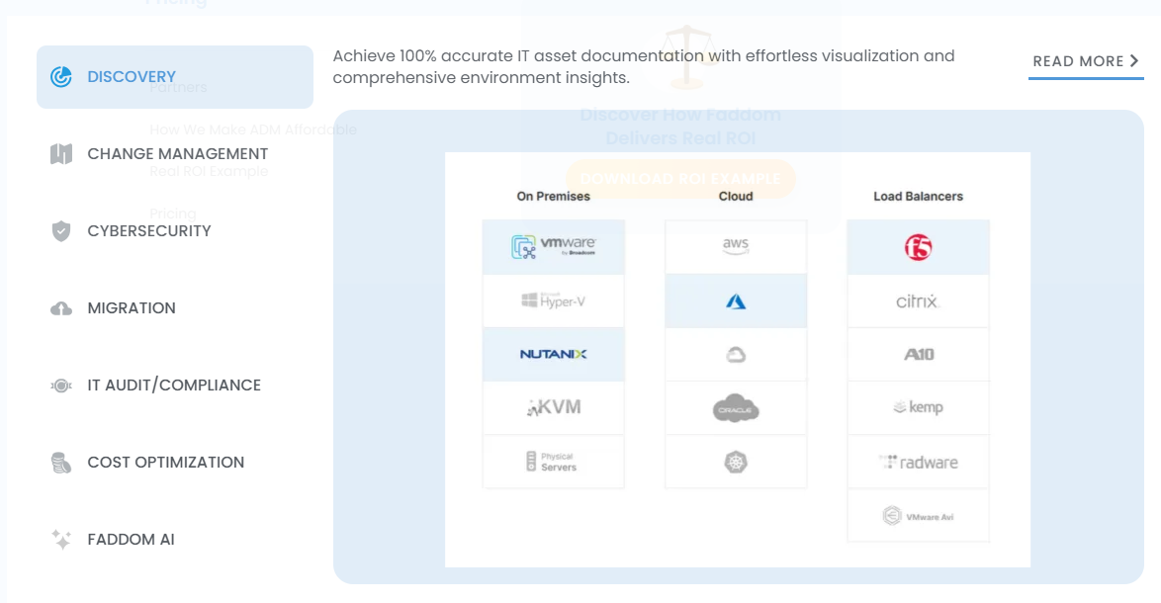
Task: Switch to the Cybersecurity tab
Action: pyautogui.click(x=175, y=231)
